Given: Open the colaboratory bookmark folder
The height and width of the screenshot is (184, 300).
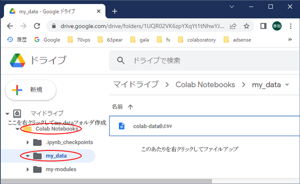Looking at the screenshot, I should pos(197,40).
